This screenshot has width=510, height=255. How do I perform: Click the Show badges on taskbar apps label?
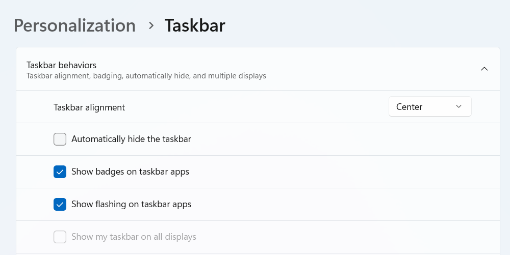click(130, 172)
